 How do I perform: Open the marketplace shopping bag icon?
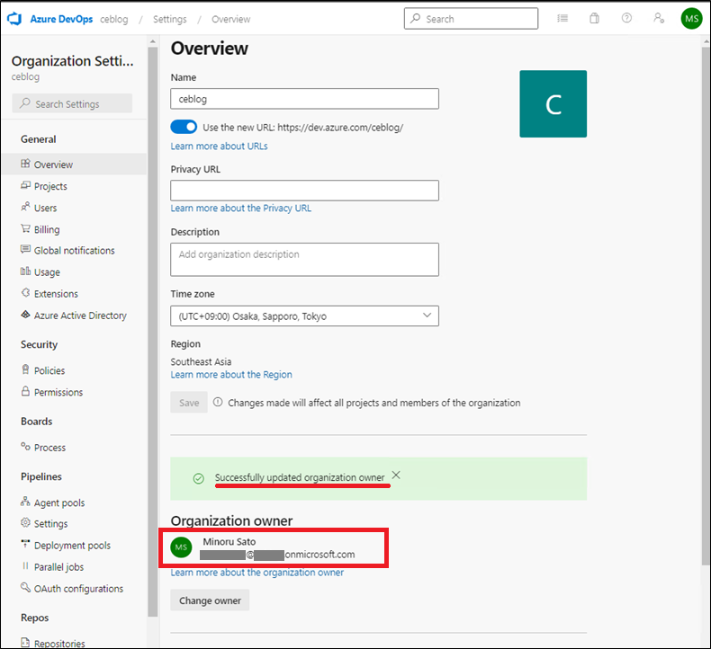tap(594, 19)
